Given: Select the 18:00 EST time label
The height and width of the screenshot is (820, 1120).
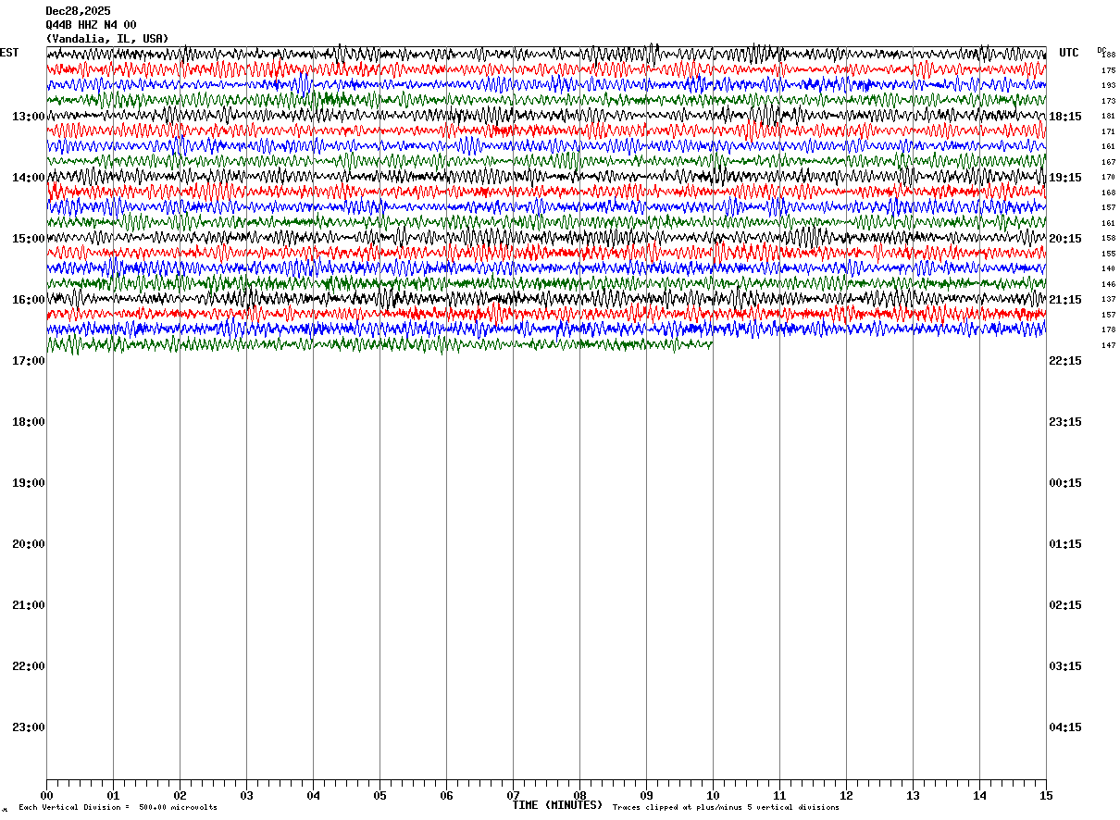Looking at the screenshot, I should click(29, 422).
